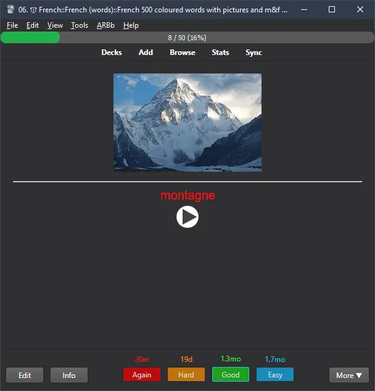Viewport: 375px width, 391px height.
Task: Open the Edit menu in menu bar
Action: 33,25
